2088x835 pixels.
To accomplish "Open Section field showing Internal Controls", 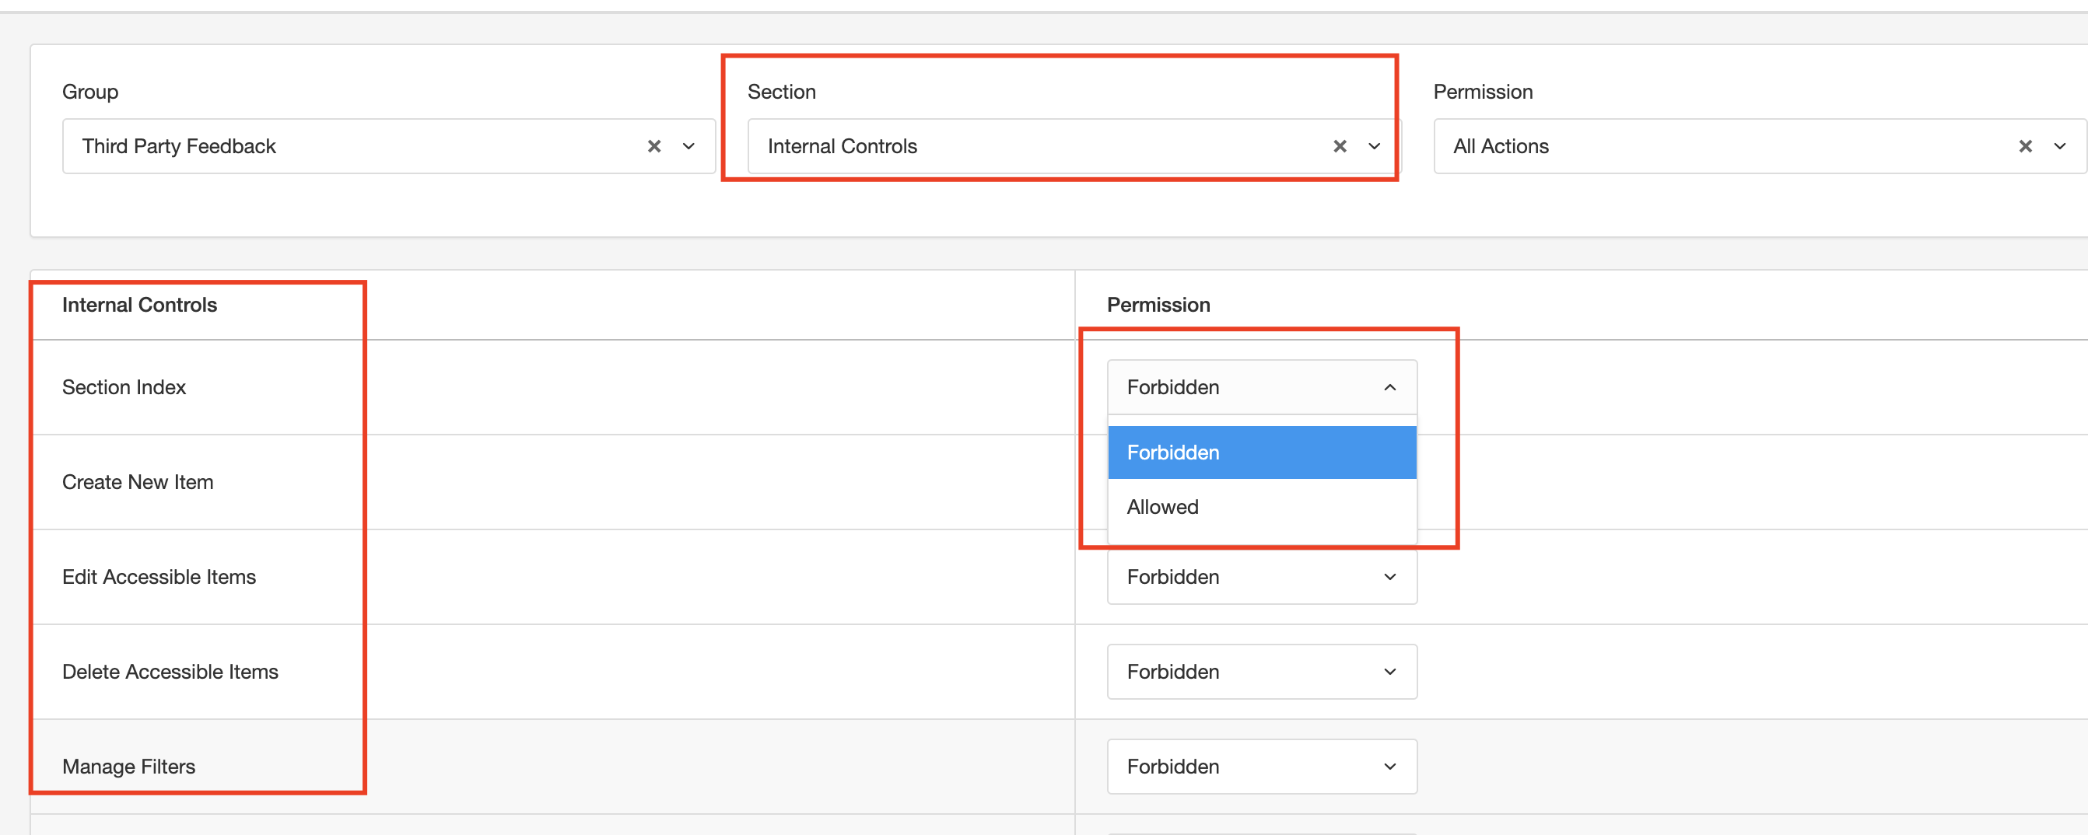I will pos(1074,147).
